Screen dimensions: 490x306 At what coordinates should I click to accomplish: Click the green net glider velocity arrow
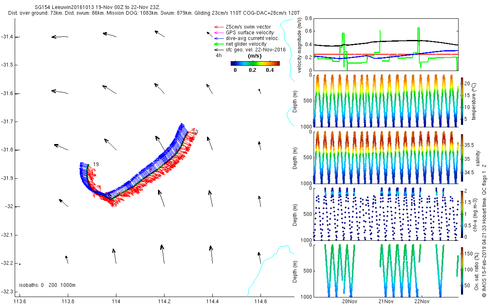click(x=218, y=44)
